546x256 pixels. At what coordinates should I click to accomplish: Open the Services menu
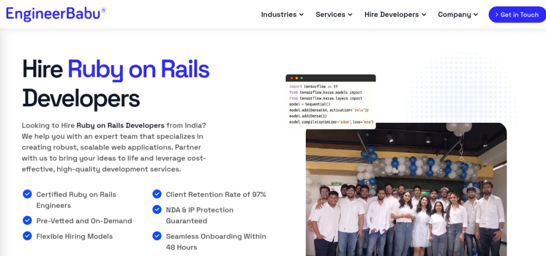[334, 15]
